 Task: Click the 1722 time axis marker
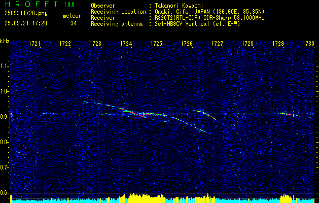click(x=65, y=44)
